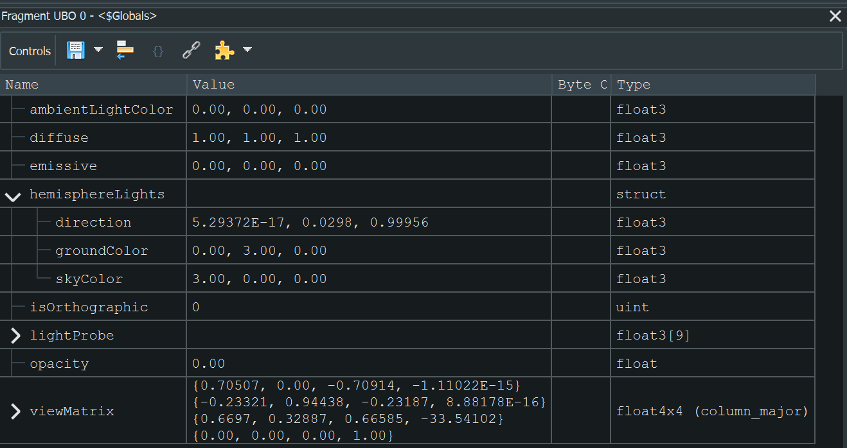Click the curly braces format icon
Viewport: 847px width, 448px height.
click(x=157, y=50)
